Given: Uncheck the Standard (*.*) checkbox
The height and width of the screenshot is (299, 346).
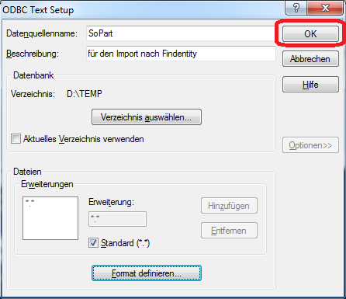Looking at the screenshot, I should 93,243.
